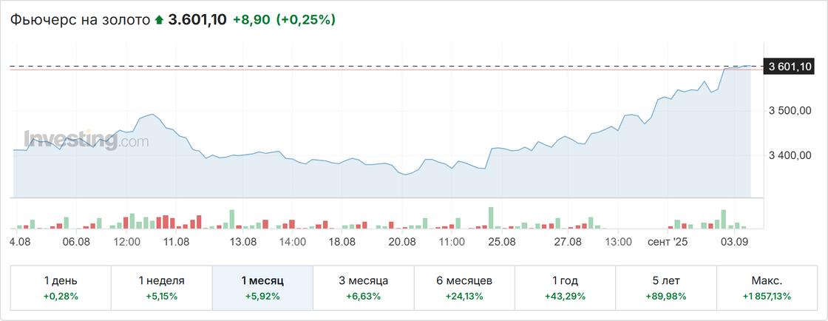Click the 3 500,00 price axis label
Image resolution: width=828 pixels, height=321 pixels.
tap(790, 111)
